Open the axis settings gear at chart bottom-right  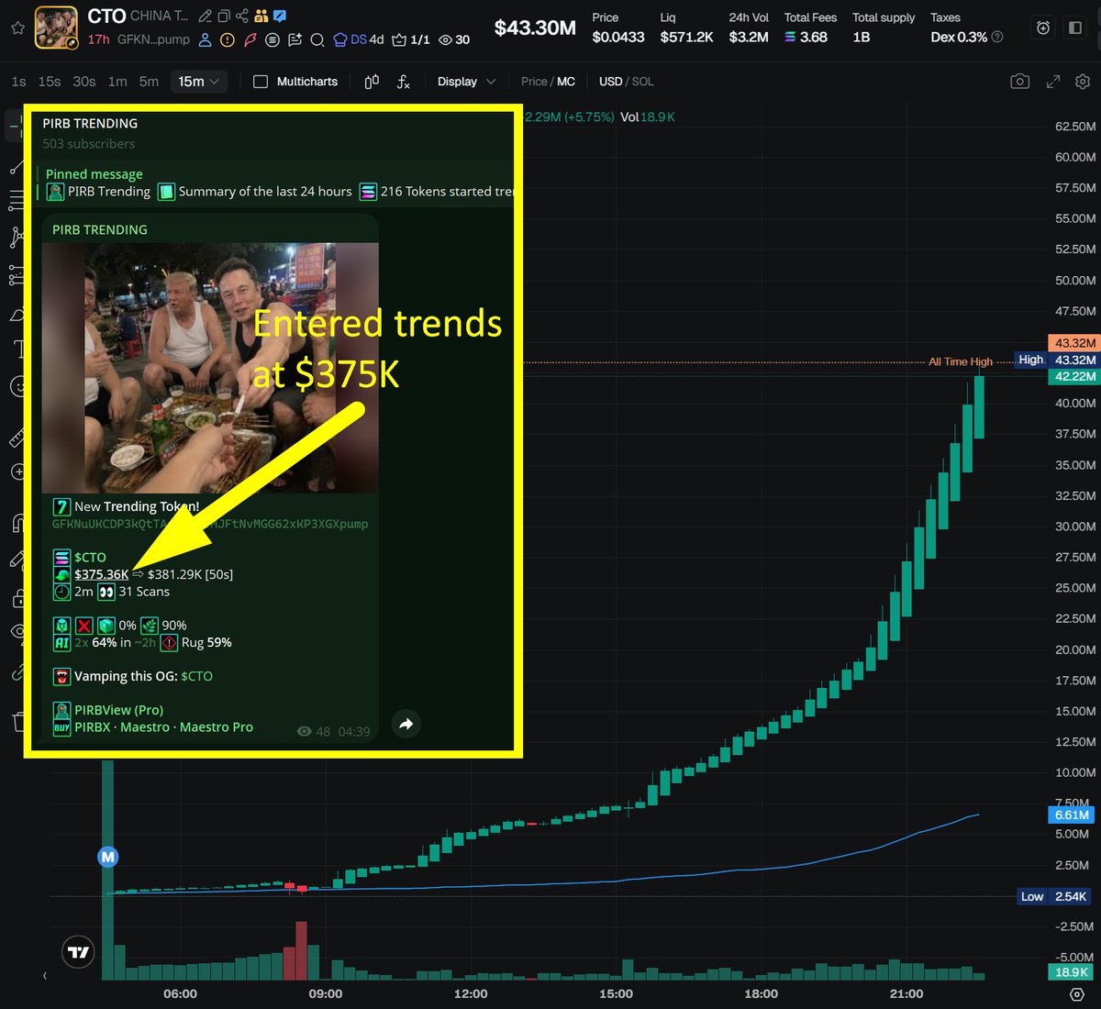[x=1077, y=994]
